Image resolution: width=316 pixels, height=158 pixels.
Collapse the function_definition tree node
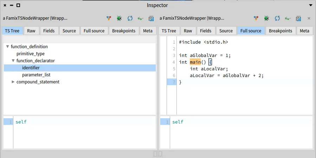[x=7, y=46]
